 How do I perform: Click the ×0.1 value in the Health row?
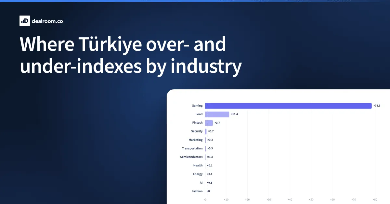point(209,165)
